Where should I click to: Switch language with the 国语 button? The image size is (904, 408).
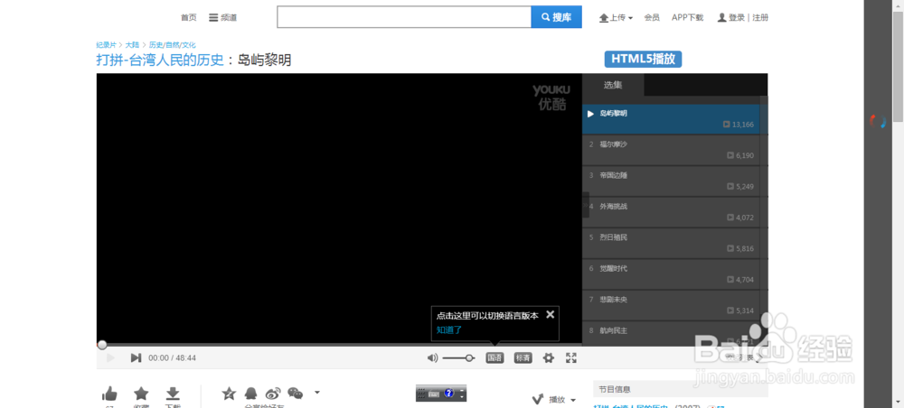pos(494,358)
